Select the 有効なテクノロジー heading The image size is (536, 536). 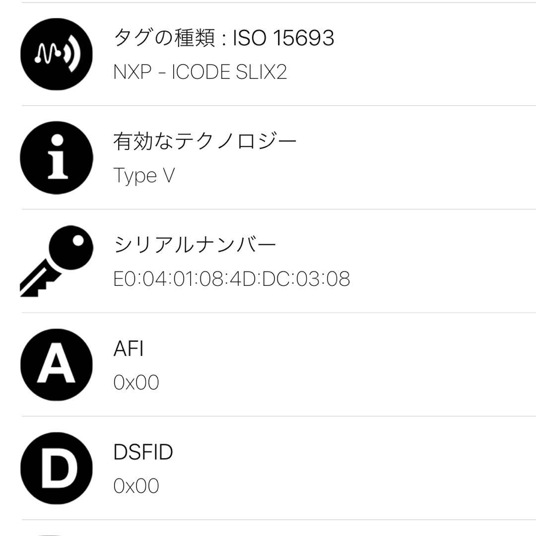[x=205, y=141]
